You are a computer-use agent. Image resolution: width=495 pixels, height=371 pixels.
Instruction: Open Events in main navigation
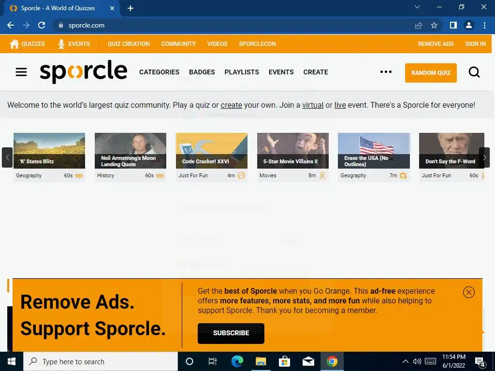[281, 72]
